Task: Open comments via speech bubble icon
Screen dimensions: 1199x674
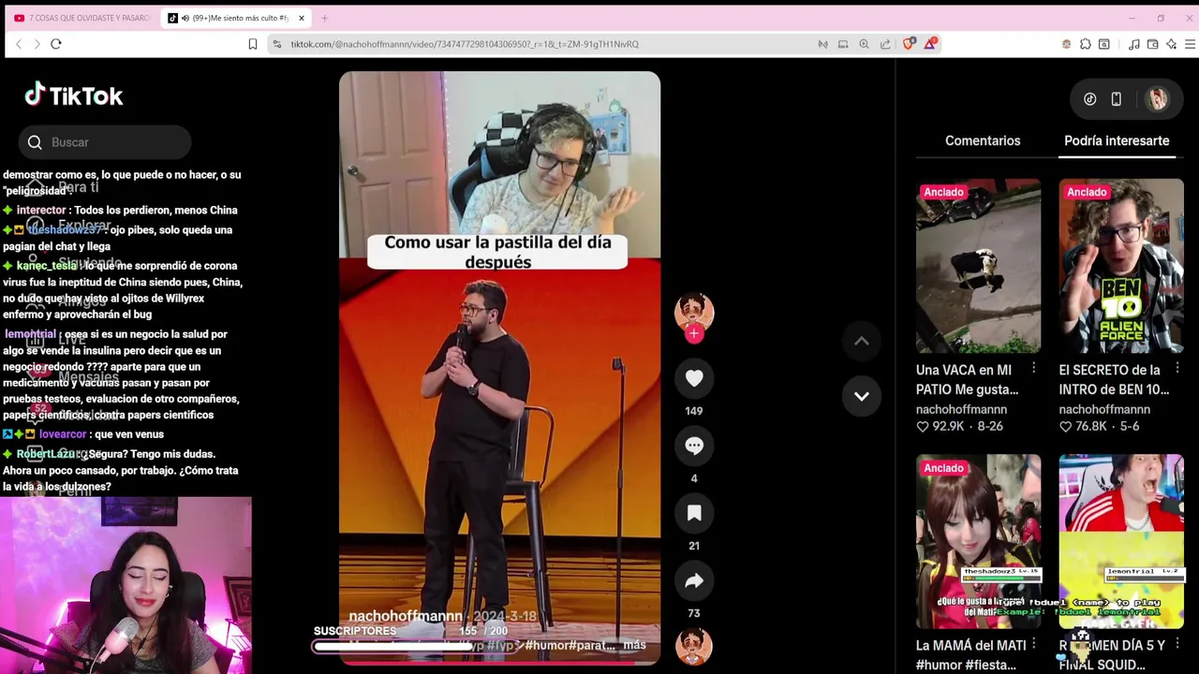Action: pyautogui.click(x=694, y=446)
